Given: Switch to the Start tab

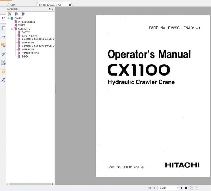Looking at the screenshot, I should pyautogui.click(x=13, y=5).
